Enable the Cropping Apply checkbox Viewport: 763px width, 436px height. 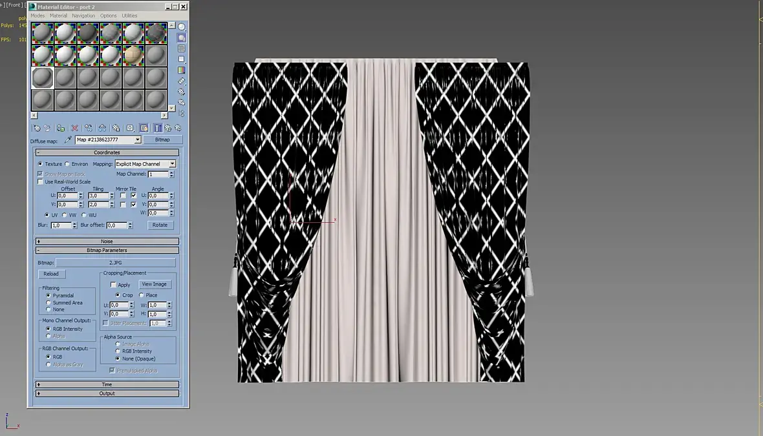click(x=113, y=285)
